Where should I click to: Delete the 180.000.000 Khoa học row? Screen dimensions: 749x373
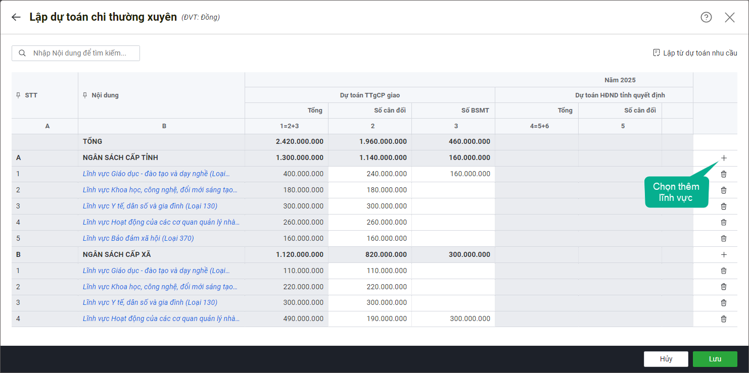pyautogui.click(x=724, y=190)
